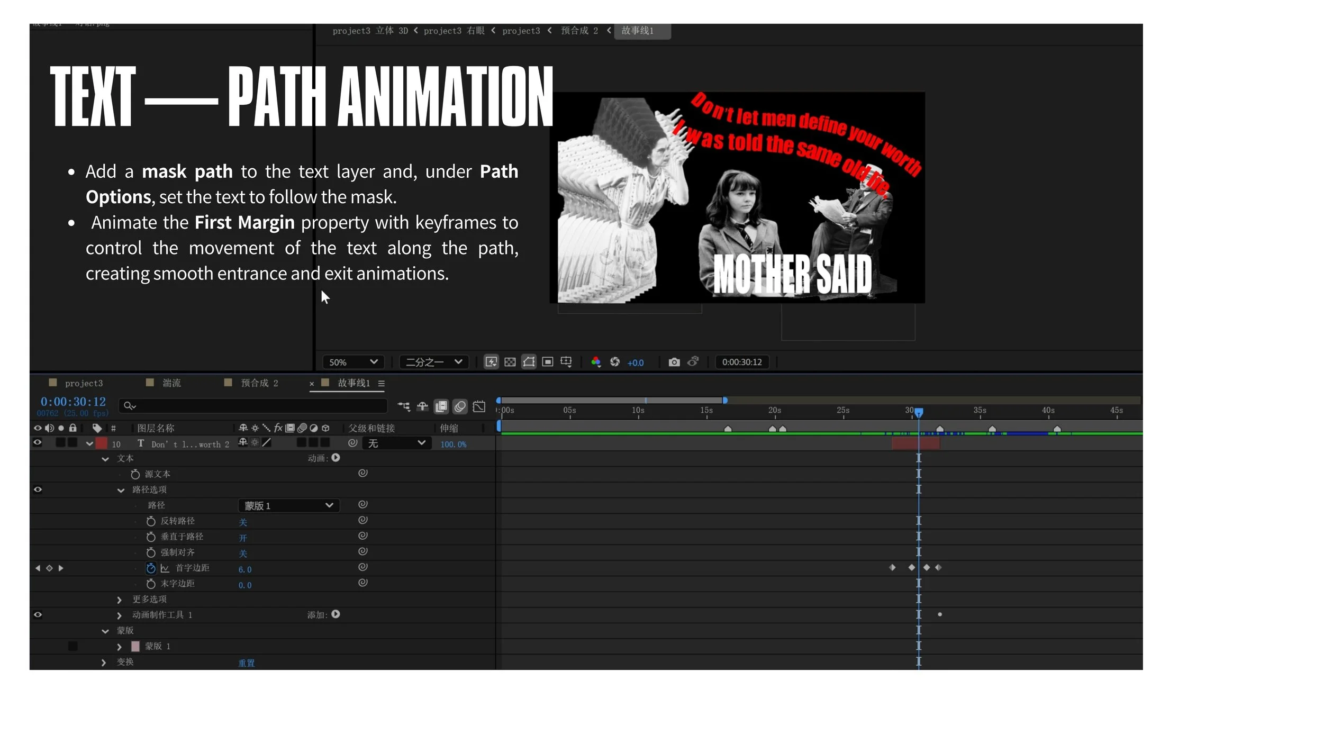1323x744 pixels.
Task: Click the show channel RGB icon
Action: (x=596, y=362)
